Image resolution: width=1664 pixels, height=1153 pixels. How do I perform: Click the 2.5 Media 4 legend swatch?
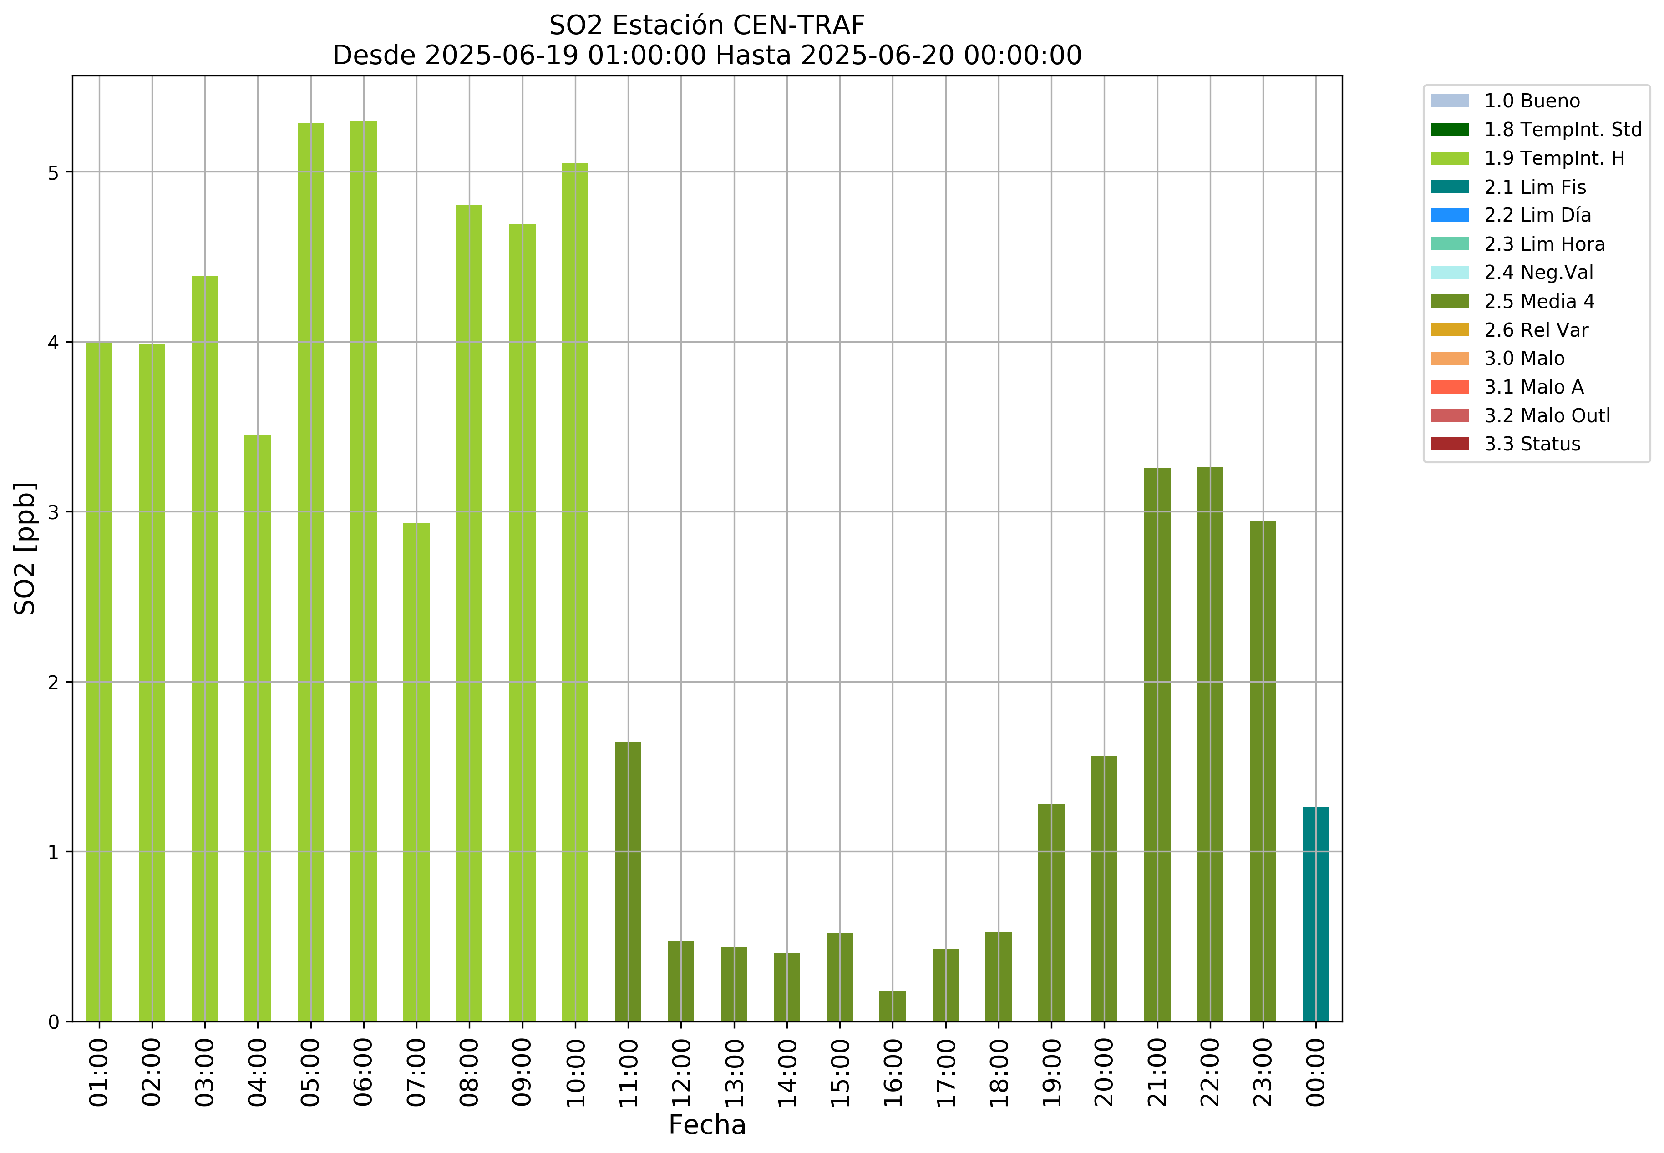pos(1450,301)
